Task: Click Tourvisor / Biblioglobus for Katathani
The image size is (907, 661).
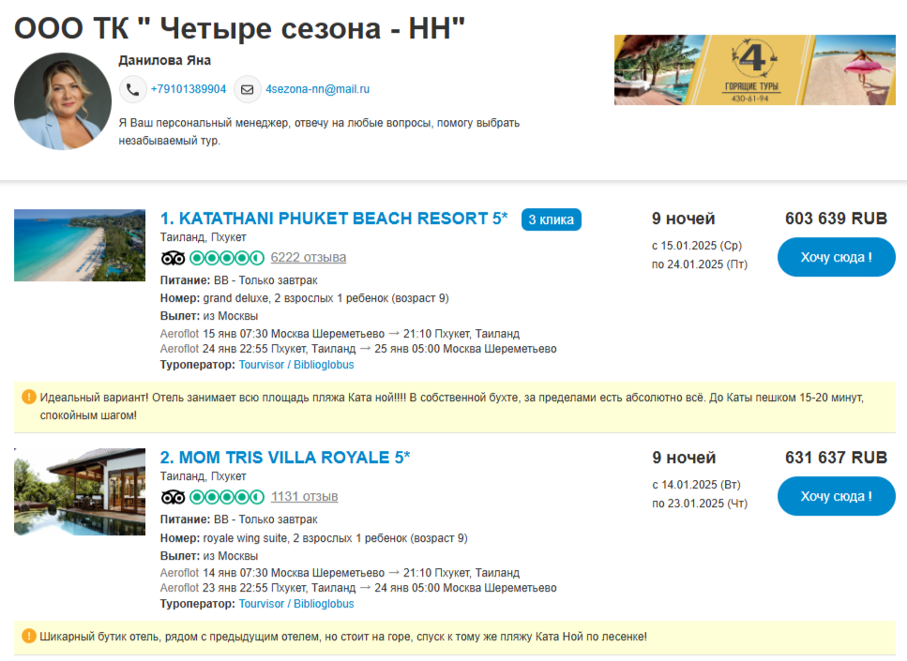Action: [296, 365]
